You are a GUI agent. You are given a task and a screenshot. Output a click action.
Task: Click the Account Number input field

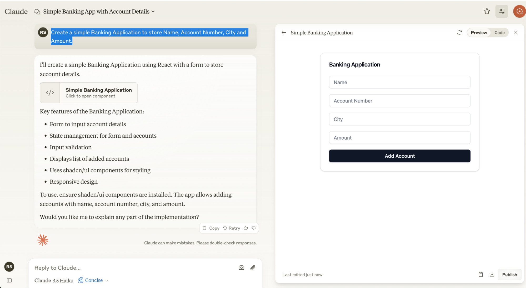(x=399, y=101)
